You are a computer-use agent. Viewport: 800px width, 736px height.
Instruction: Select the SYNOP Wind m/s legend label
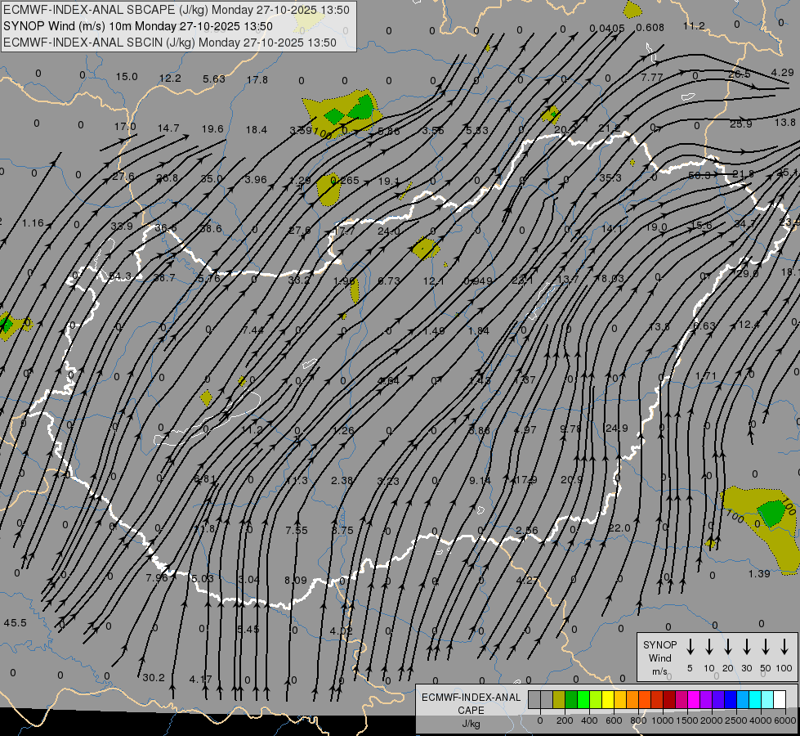coord(659,657)
